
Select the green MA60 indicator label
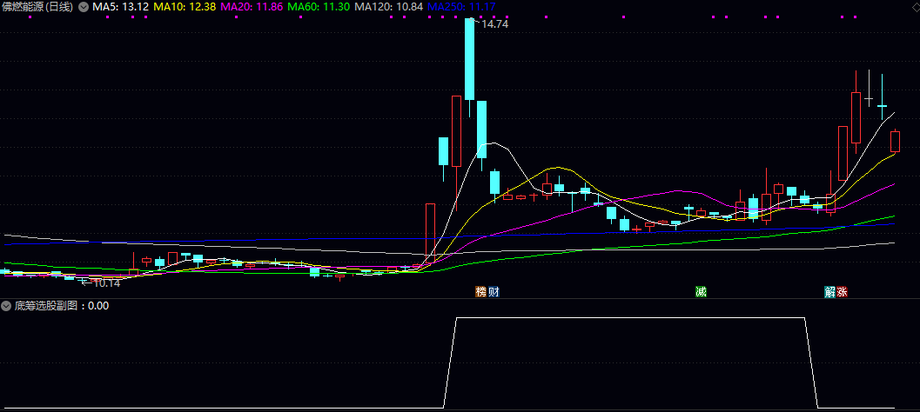click(318, 7)
